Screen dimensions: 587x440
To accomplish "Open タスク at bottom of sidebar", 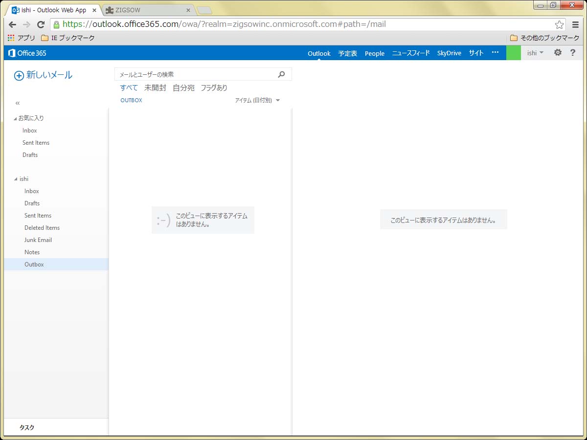I will pos(27,427).
